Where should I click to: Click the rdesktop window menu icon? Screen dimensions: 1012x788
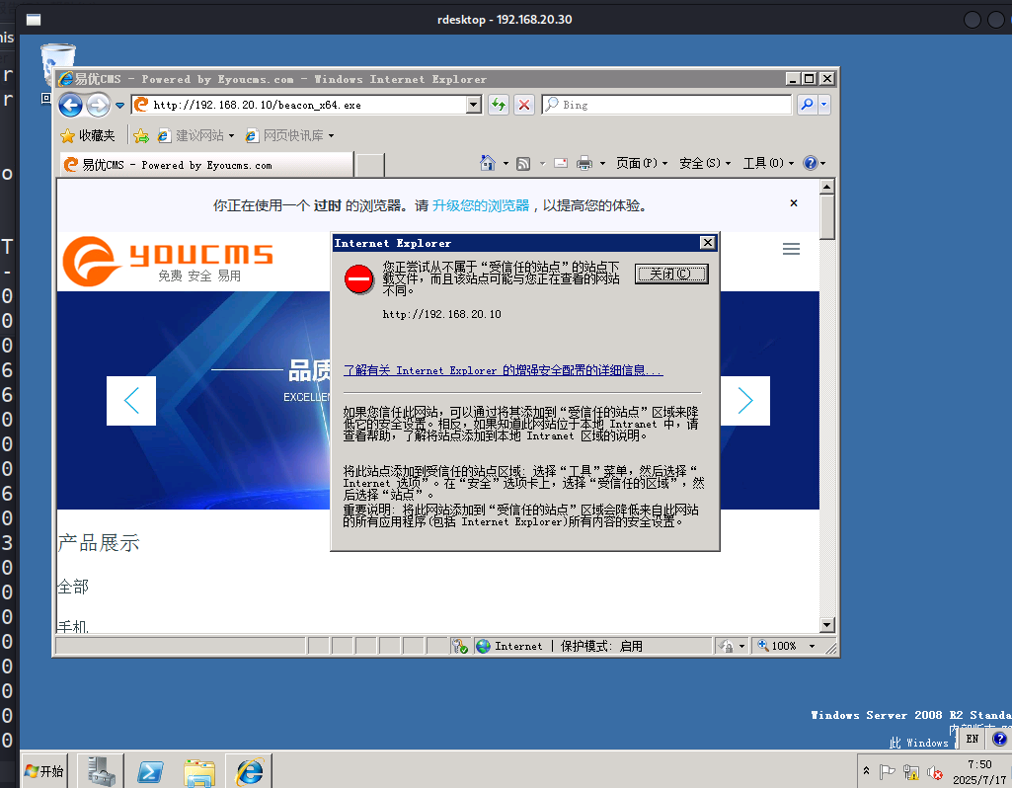(34, 20)
